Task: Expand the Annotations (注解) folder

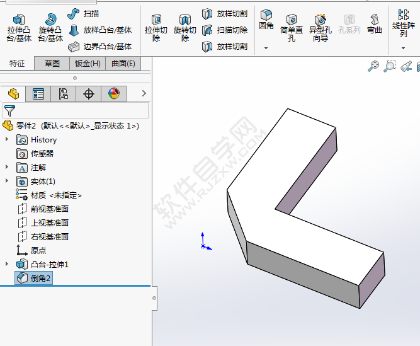Action: (7, 167)
